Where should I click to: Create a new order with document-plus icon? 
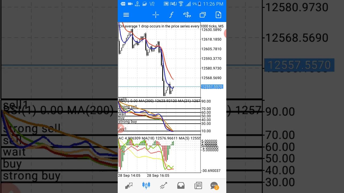[218, 15]
